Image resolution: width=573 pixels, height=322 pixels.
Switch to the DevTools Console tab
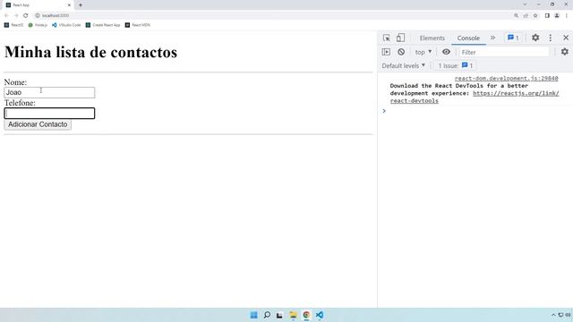tap(468, 38)
